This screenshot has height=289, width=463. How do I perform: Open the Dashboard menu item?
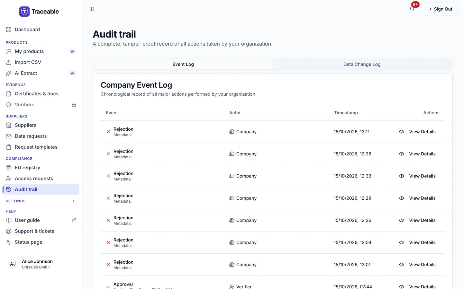point(41,30)
